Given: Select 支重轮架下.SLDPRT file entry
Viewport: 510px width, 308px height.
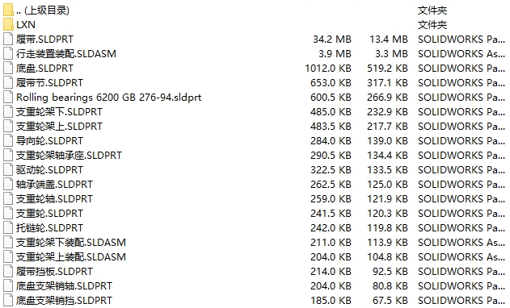Looking at the screenshot, I should pyautogui.click(x=59, y=111).
